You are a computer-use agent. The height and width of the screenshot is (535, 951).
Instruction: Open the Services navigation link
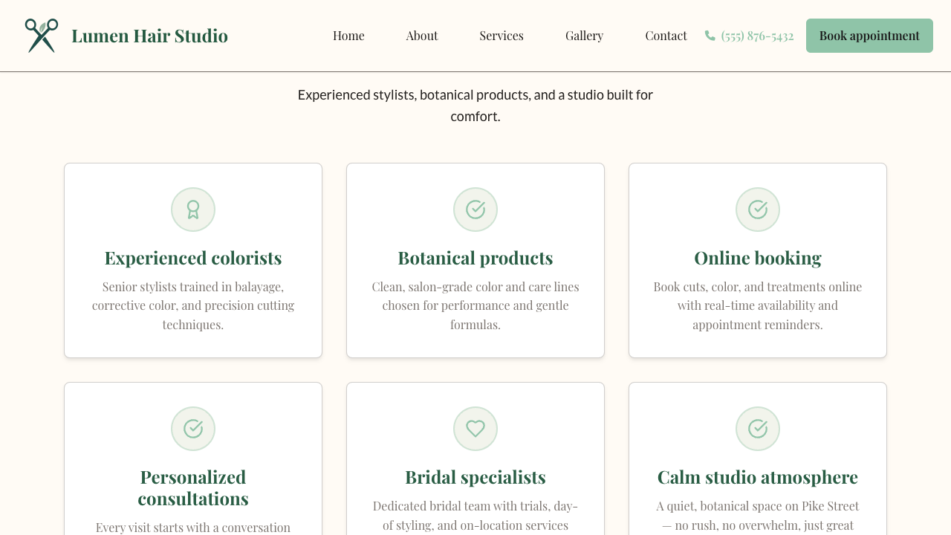pyautogui.click(x=502, y=36)
